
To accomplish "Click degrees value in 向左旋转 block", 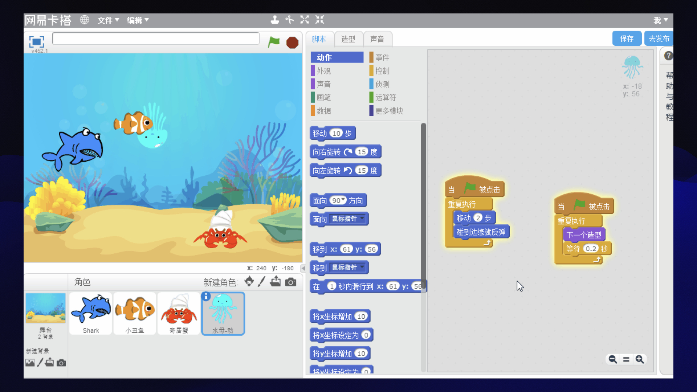I will pyautogui.click(x=362, y=170).
